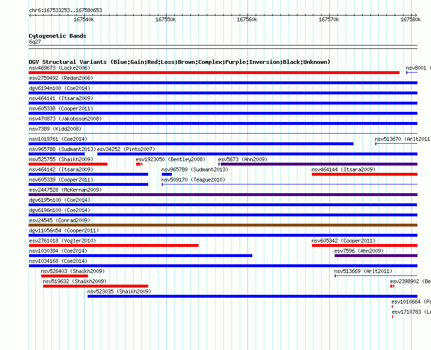This screenshot has width=431, height=350.
Task: Click the red nsv519632 (Shaikh2009) loss bar
Action: [x=96, y=286]
